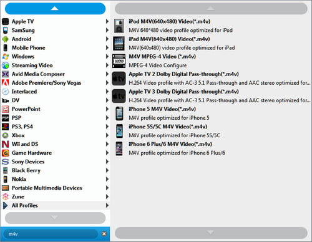Open the Game Hardware category label
The width and height of the screenshot is (312, 242).
tap(32, 153)
